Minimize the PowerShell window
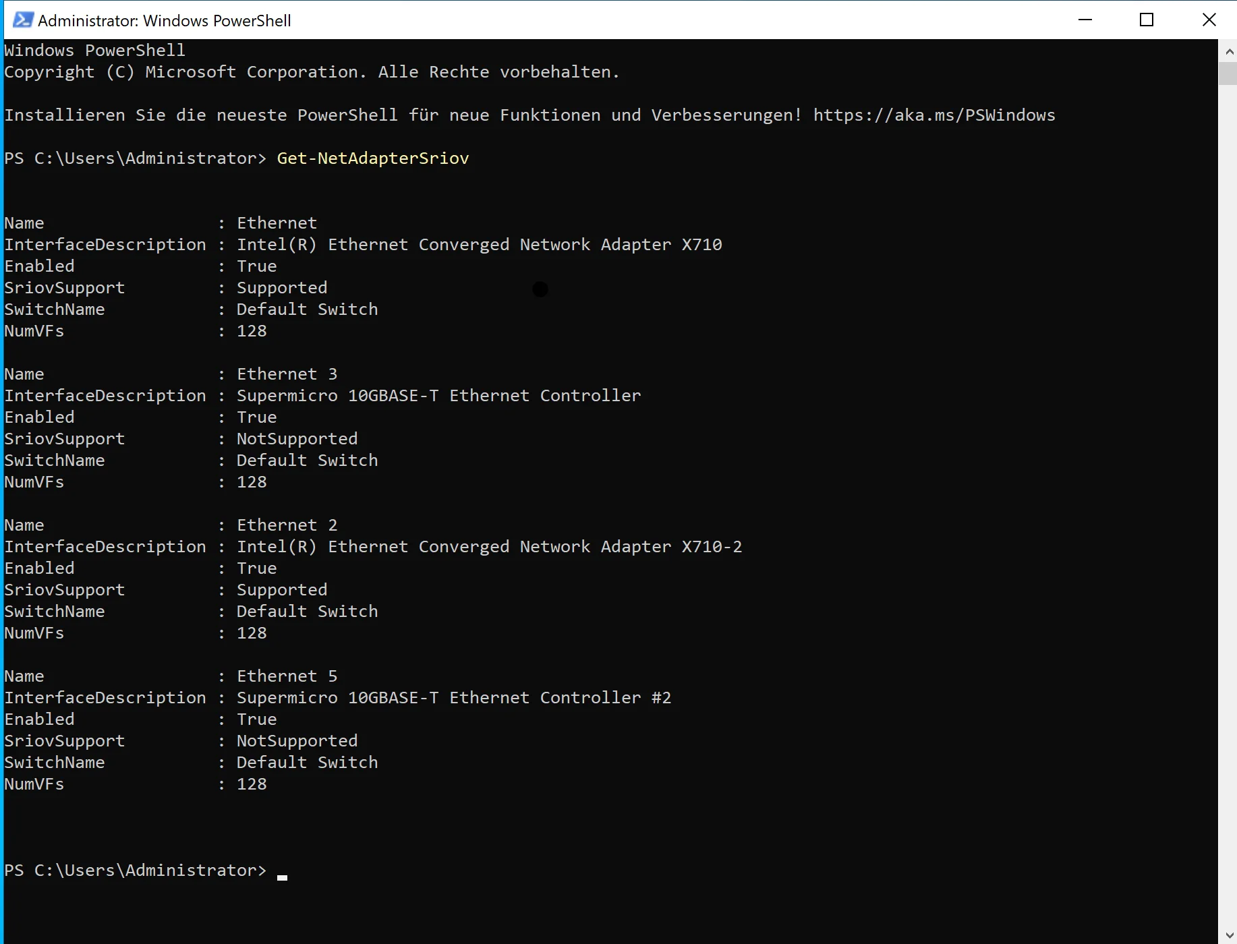Image resolution: width=1237 pixels, height=944 pixels. tap(1085, 20)
